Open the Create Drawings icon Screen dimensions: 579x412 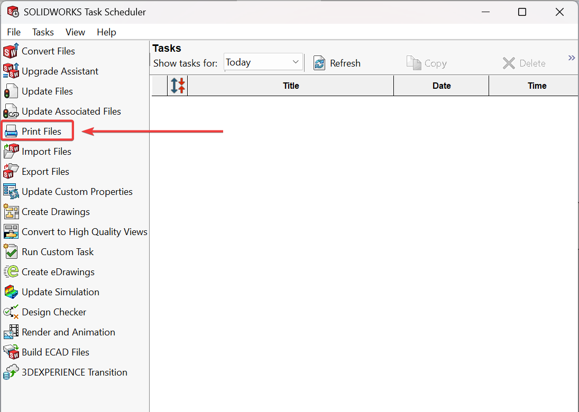click(11, 212)
